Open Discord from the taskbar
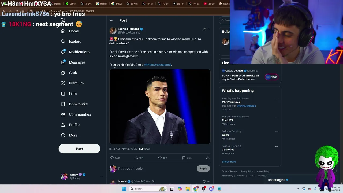This screenshot has height=193, width=343. point(211,189)
